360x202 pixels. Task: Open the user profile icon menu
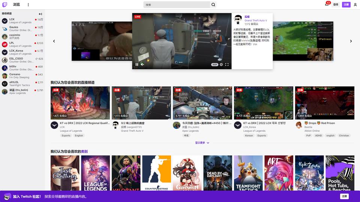[355, 4]
